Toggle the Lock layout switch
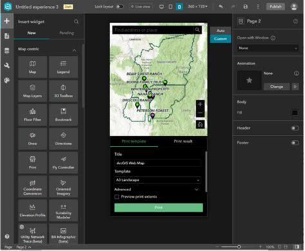 click(x=120, y=6)
